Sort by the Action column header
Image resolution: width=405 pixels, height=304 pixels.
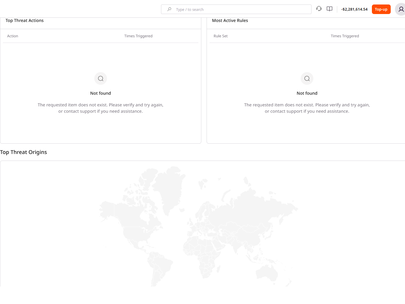(x=13, y=36)
